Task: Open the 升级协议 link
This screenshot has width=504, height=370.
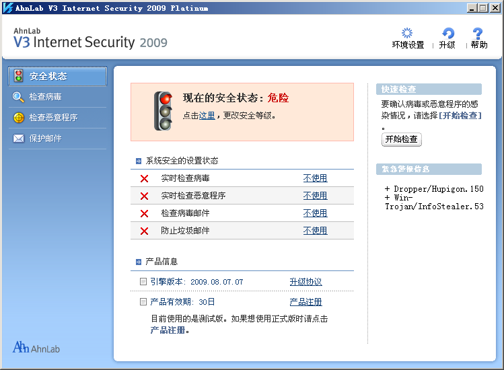Action: coord(305,282)
